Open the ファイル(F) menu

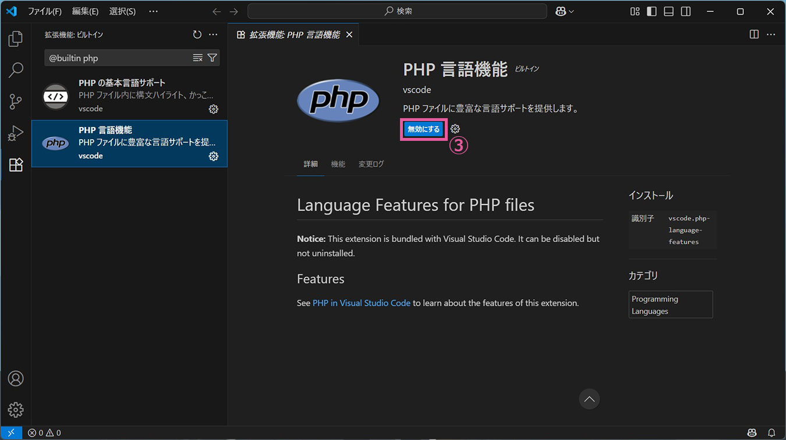point(45,12)
